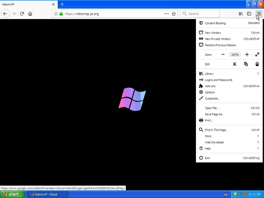
Task: Click Print... menu item
Action: [x=229, y=120]
